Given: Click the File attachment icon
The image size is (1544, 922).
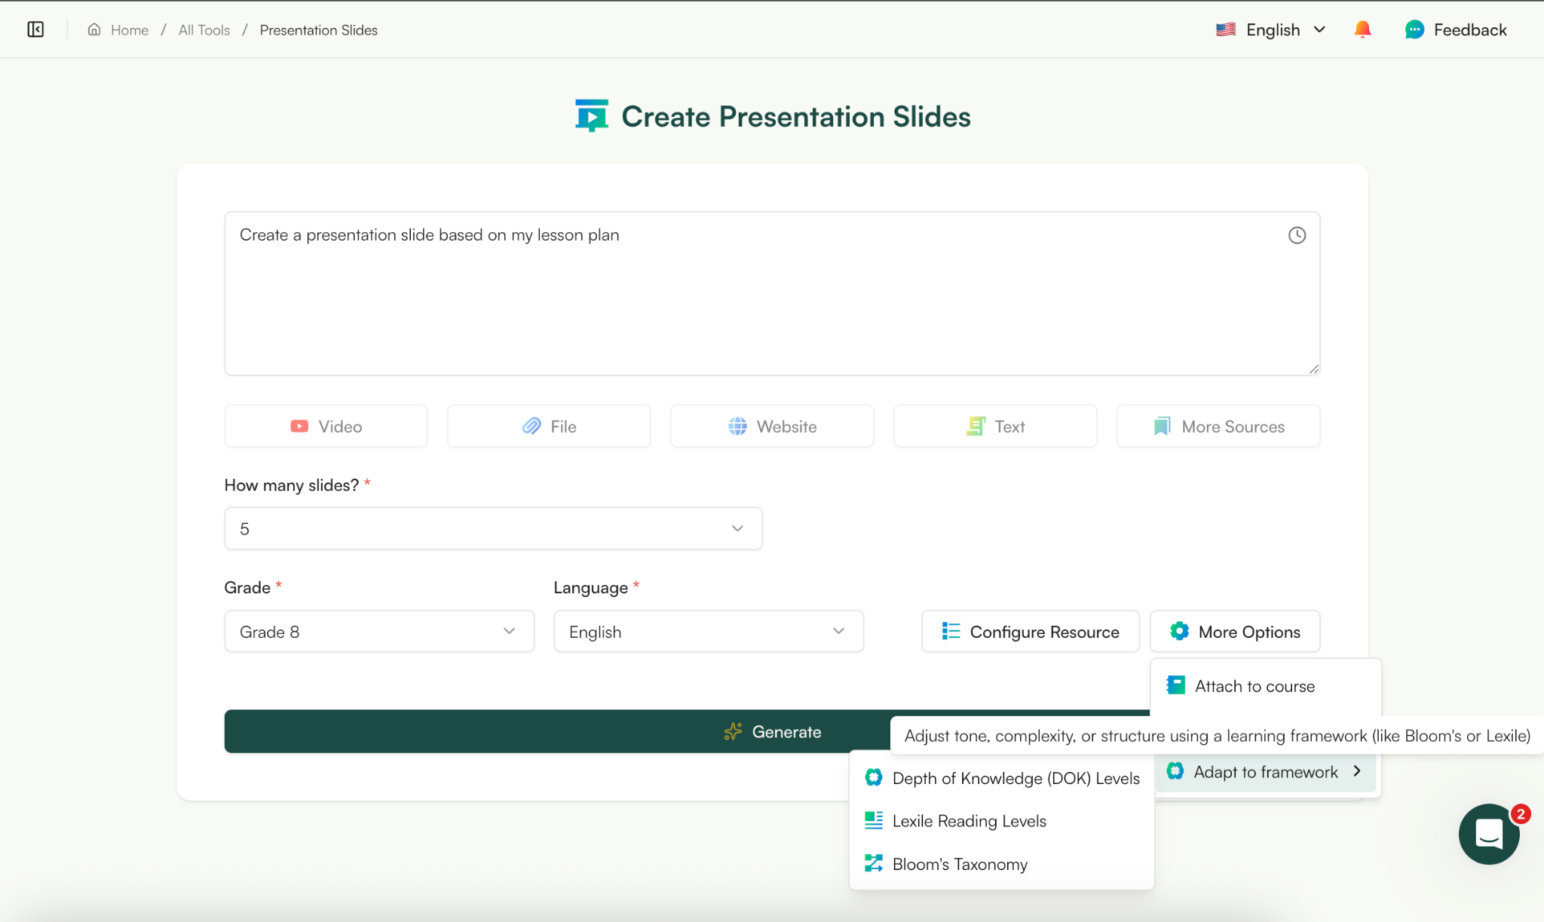Looking at the screenshot, I should point(532,426).
